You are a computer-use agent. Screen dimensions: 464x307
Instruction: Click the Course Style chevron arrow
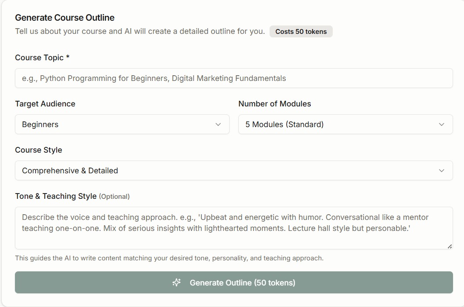pyautogui.click(x=442, y=171)
